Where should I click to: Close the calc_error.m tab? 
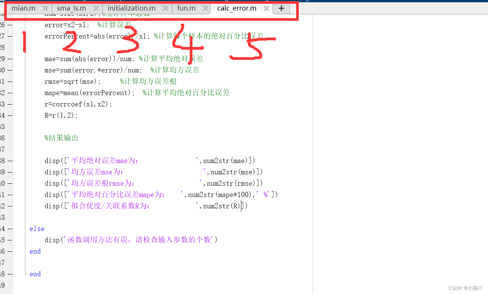(x=266, y=8)
